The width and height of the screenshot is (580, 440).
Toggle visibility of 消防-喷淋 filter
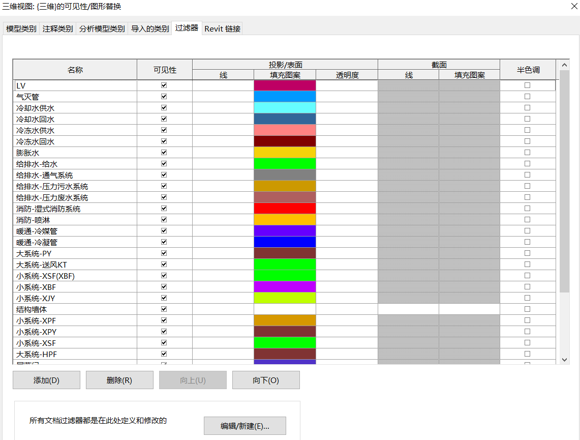click(x=163, y=219)
